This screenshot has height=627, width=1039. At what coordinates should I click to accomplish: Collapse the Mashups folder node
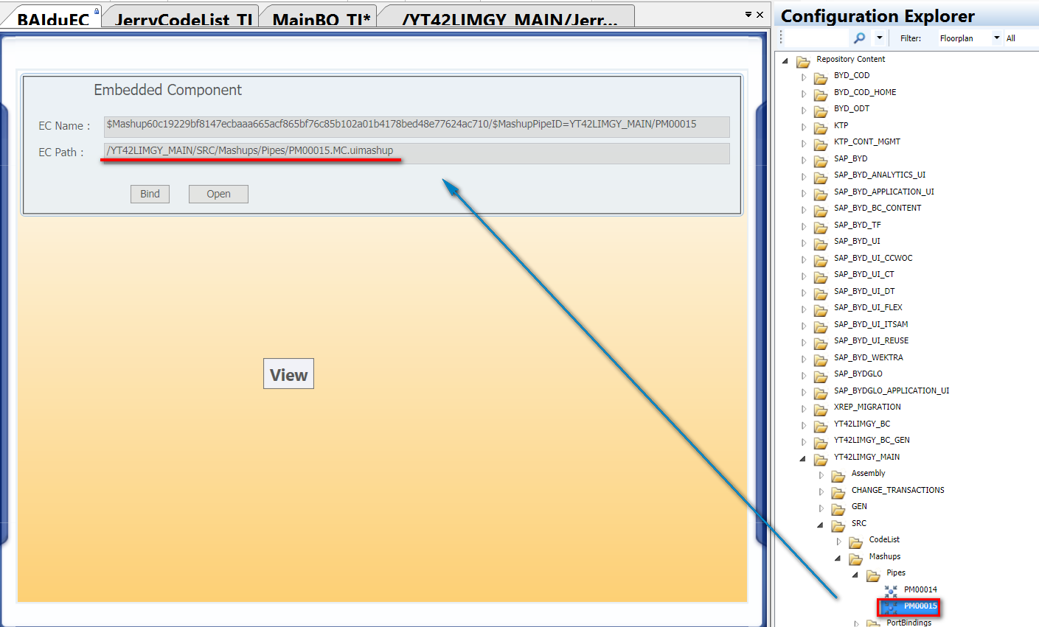[x=838, y=558]
